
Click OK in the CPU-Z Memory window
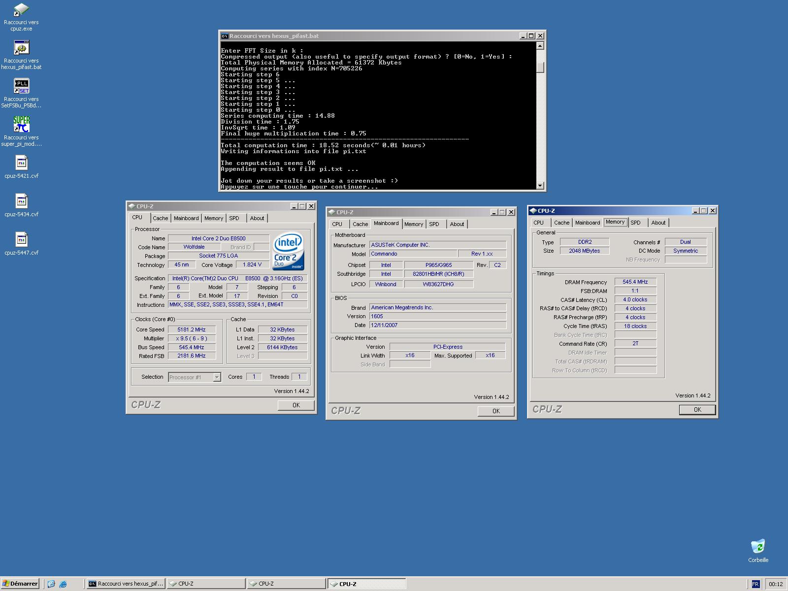coord(697,410)
